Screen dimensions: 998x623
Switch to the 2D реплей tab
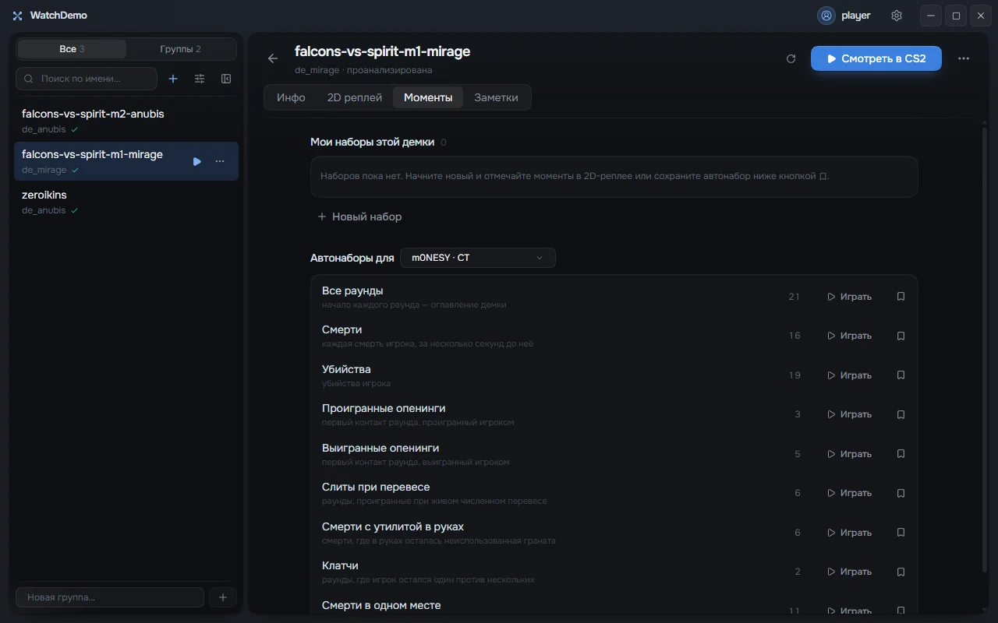click(355, 97)
